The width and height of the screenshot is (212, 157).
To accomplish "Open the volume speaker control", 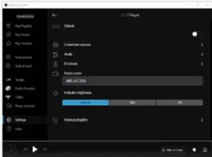I will (194, 150).
